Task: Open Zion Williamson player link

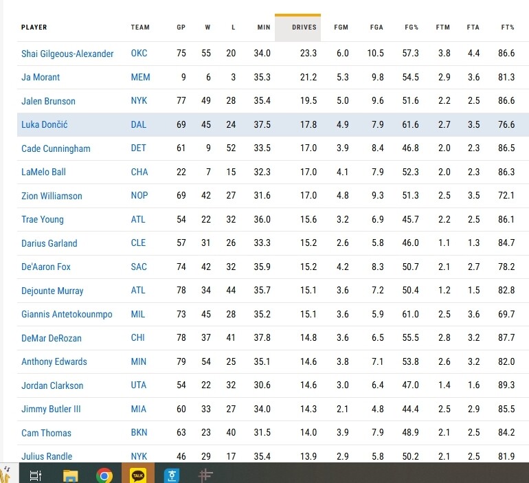Action: pyautogui.click(x=52, y=196)
